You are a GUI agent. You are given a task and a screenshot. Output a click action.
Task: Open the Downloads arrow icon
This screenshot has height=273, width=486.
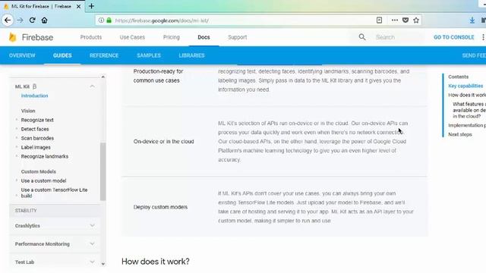[x=472, y=20]
